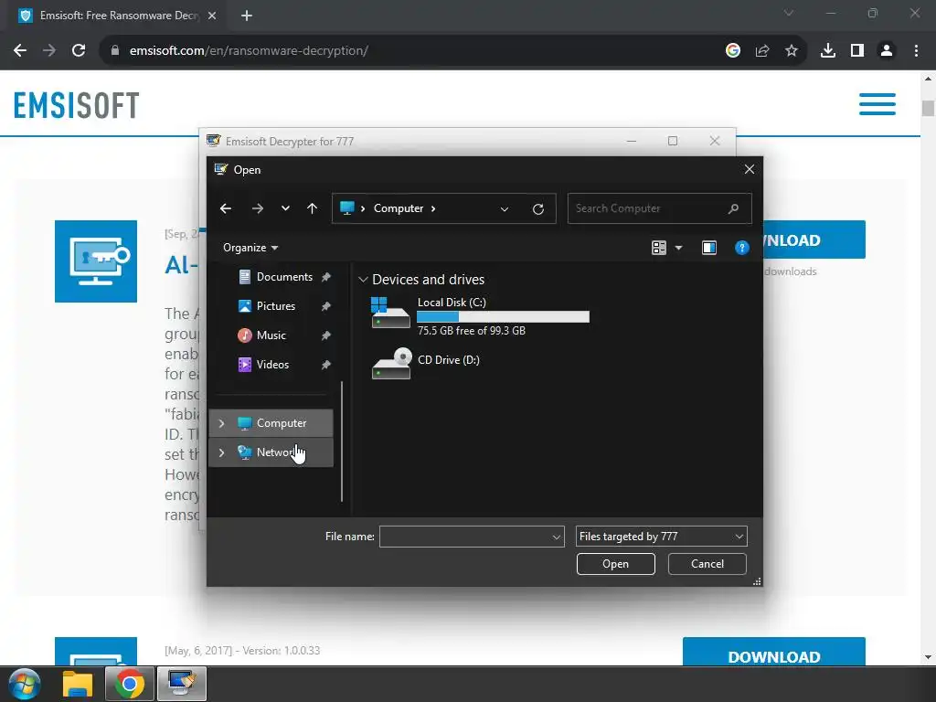The height and width of the screenshot is (702, 936).
Task: Open the dialog help button
Action: pos(742,248)
